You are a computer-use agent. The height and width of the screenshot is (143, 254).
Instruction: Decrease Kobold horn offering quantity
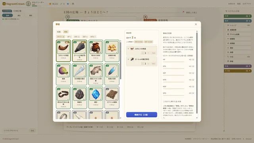pos(142,53)
